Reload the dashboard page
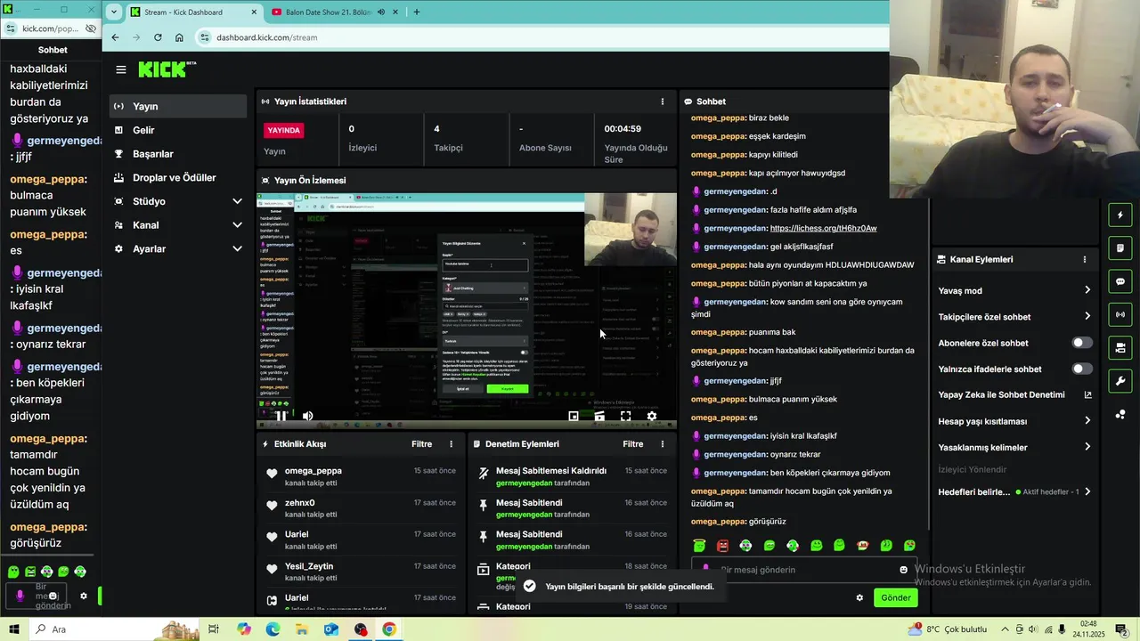This screenshot has width=1140, height=641. 158,37
